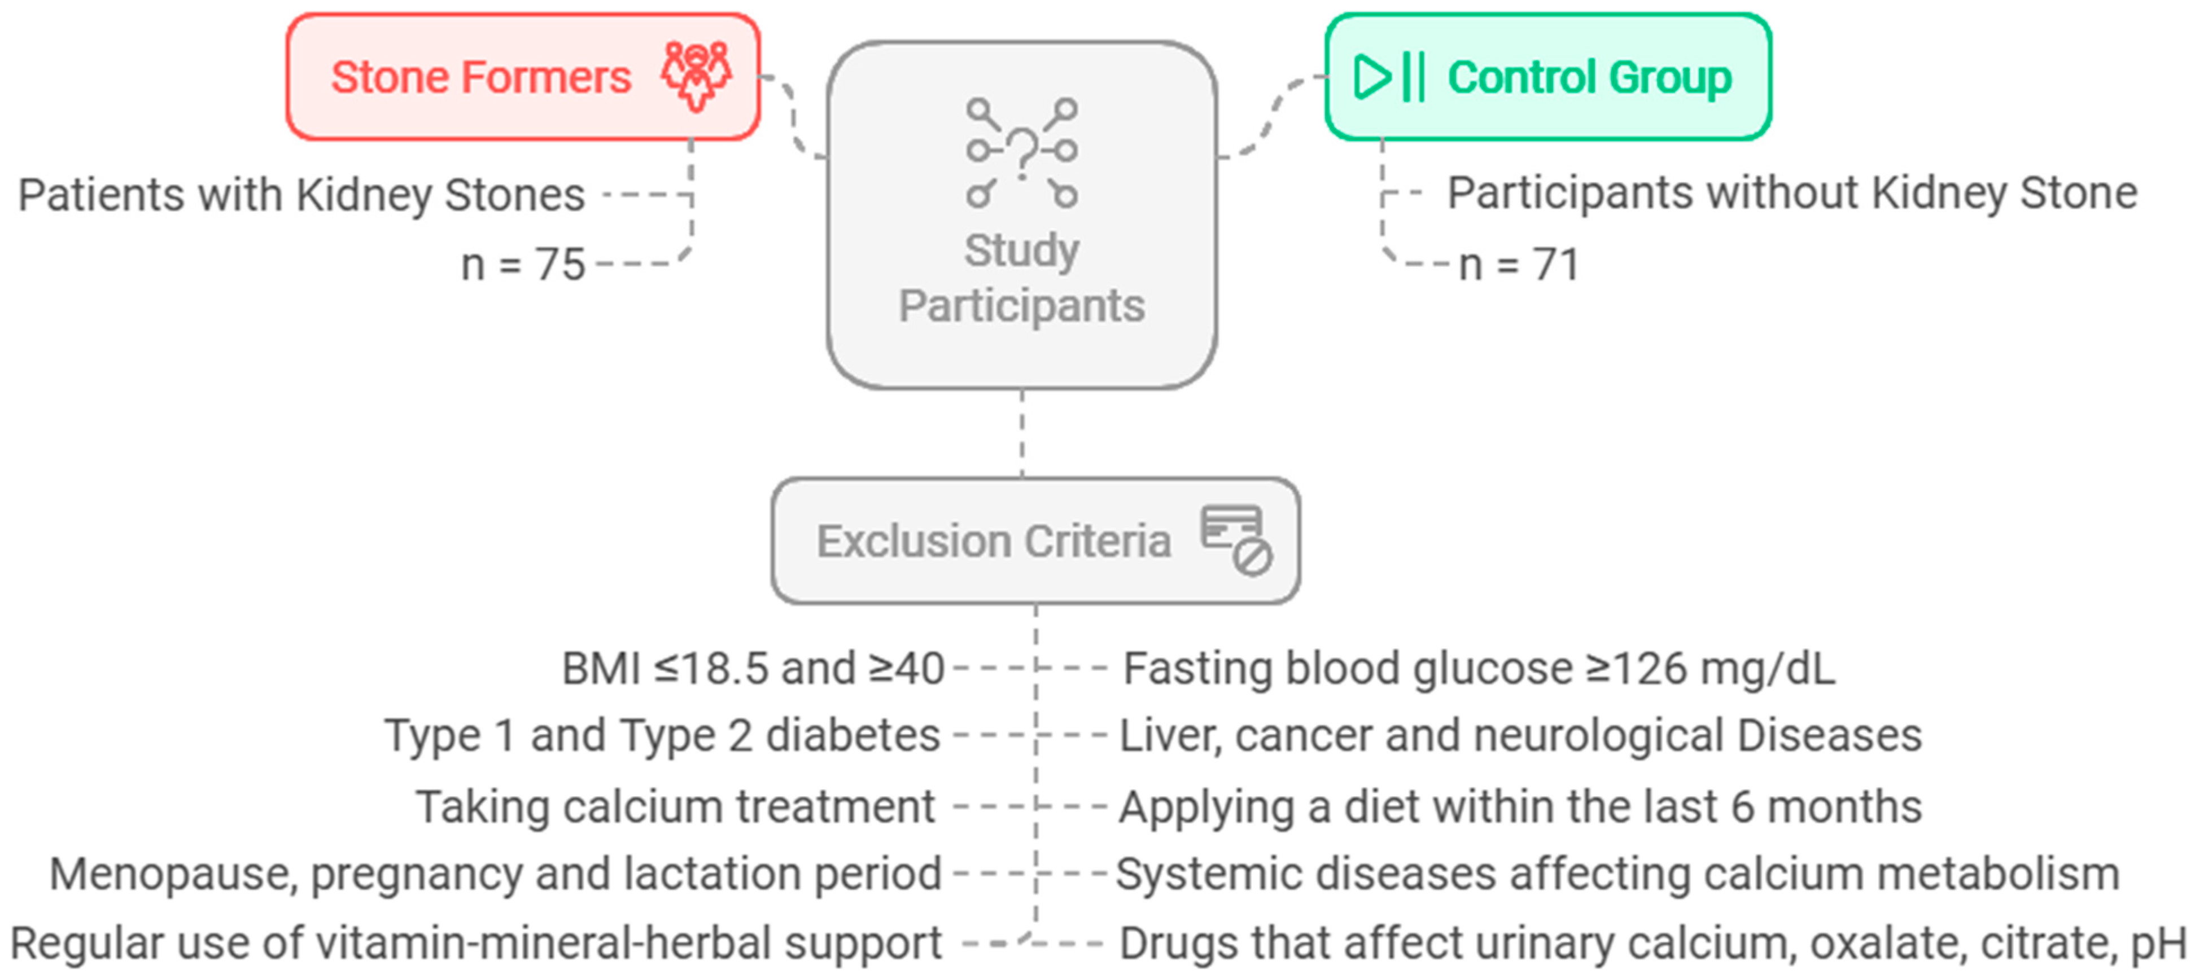Click the 'n = 71' label

point(1519,265)
